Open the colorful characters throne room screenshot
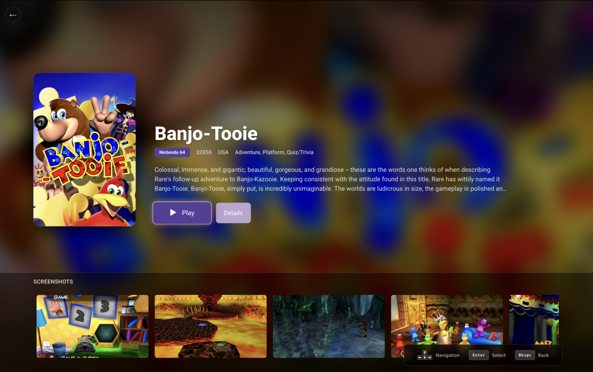Screen dimensions: 593x372 click(447, 320)
